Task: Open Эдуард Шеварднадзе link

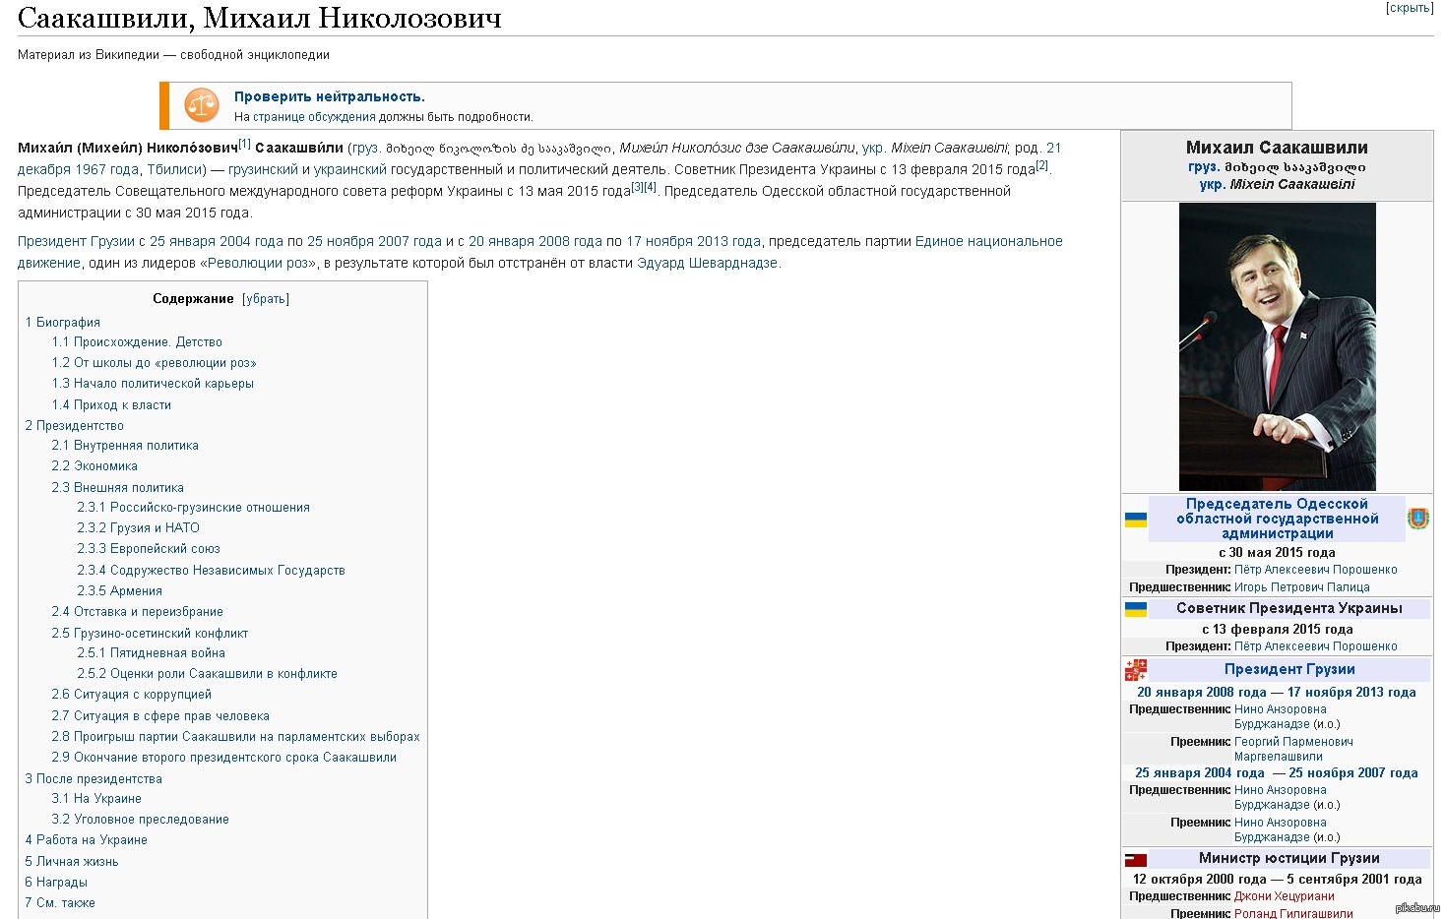Action: point(707,263)
